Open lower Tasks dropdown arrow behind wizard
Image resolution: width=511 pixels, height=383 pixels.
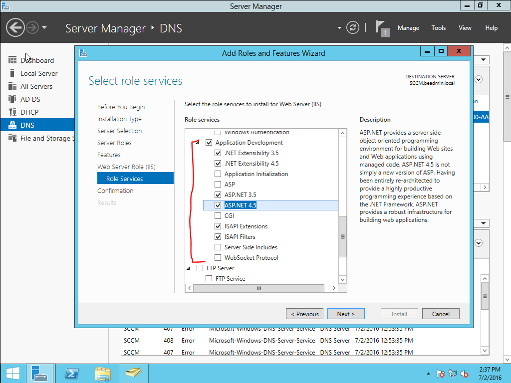[483, 223]
